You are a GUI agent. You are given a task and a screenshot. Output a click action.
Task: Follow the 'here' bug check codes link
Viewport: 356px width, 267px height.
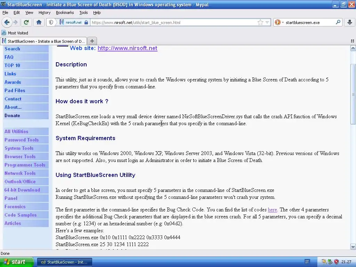click(x=273, y=210)
